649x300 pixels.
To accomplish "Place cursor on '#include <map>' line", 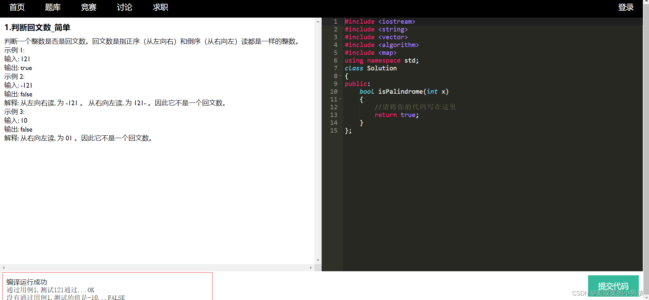I will pyautogui.click(x=371, y=53).
